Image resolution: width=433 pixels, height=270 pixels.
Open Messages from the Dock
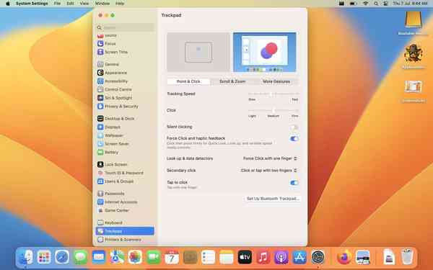coord(80,257)
